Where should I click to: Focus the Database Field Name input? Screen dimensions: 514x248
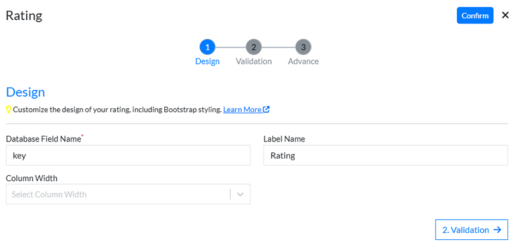pos(128,155)
